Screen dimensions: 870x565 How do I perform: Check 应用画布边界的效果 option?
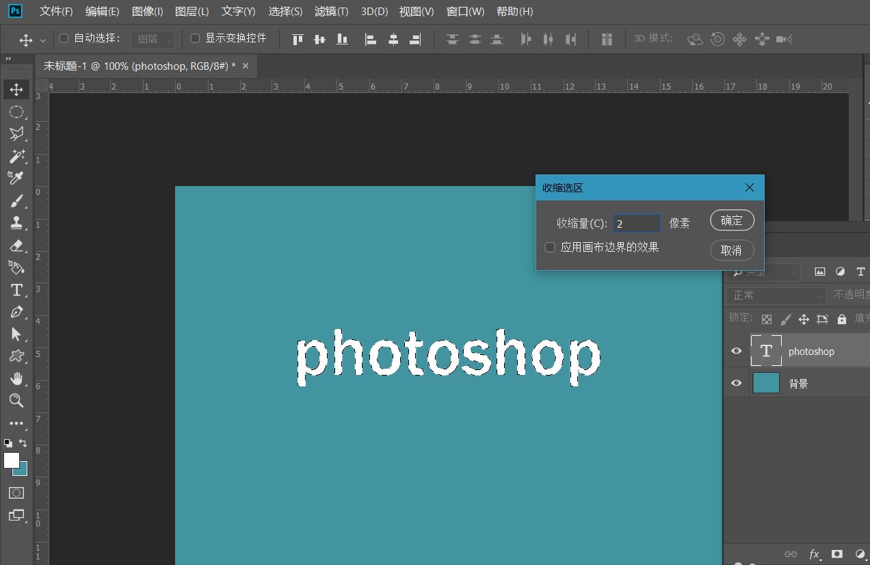(x=549, y=247)
